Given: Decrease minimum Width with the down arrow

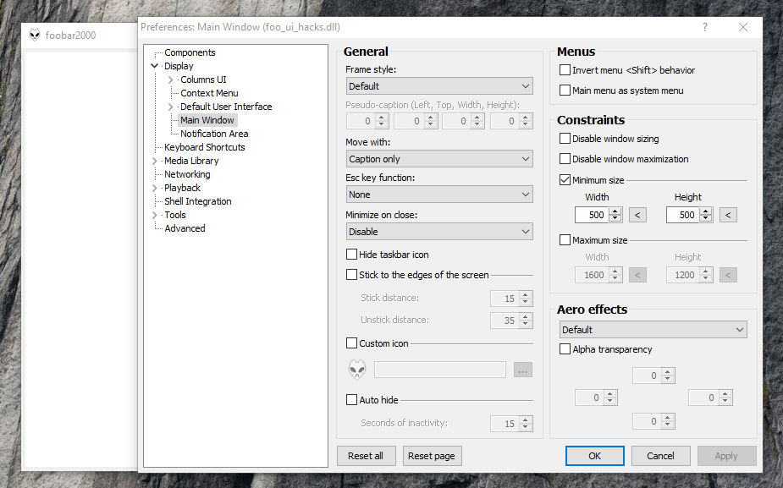Looking at the screenshot, I should tap(615, 218).
